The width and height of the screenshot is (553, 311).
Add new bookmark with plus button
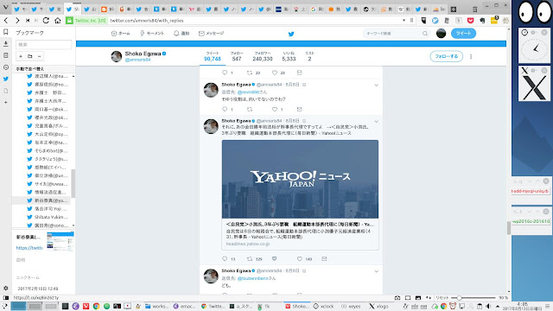(21, 56)
